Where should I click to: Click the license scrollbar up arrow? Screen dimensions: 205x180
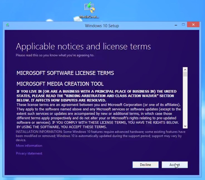pyautogui.click(x=185, y=69)
